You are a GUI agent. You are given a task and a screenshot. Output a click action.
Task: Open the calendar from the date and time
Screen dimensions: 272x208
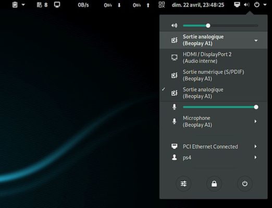pyautogui.click(x=198, y=5)
